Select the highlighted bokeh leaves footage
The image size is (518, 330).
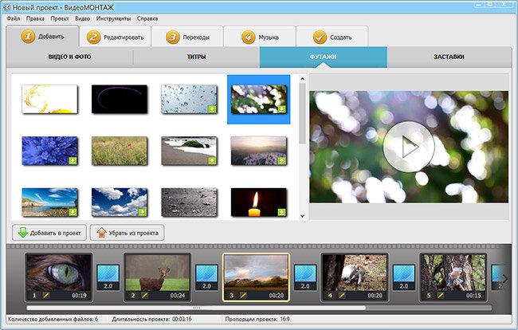259,99
